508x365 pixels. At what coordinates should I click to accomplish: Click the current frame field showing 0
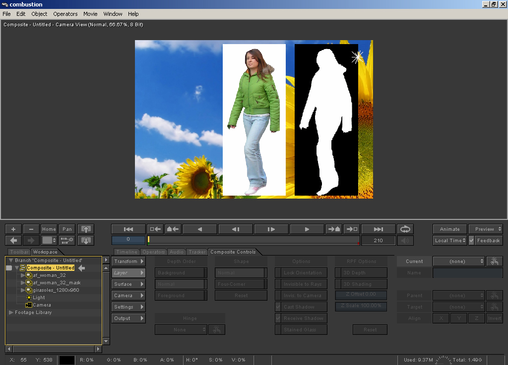(128, 240)
